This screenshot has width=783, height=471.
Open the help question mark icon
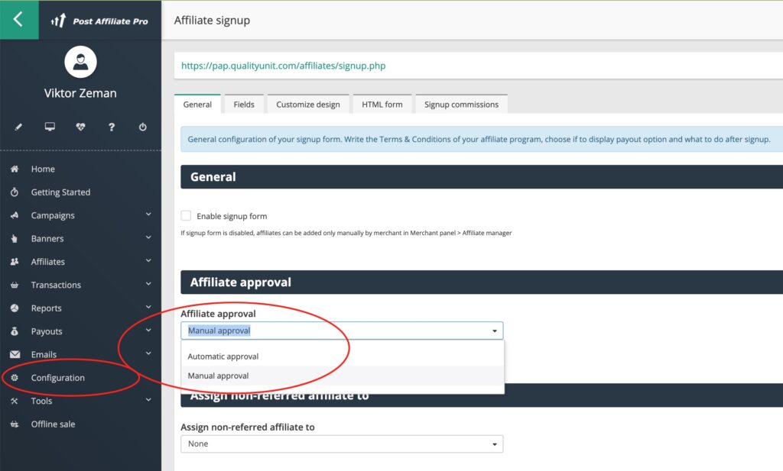[x=112, y=127]
